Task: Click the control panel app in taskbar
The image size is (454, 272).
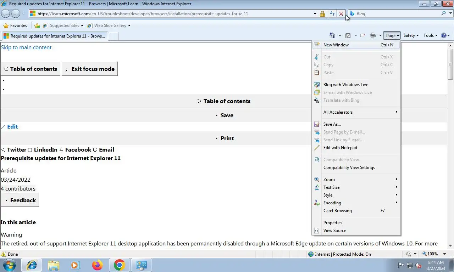Action: (142, 265)
